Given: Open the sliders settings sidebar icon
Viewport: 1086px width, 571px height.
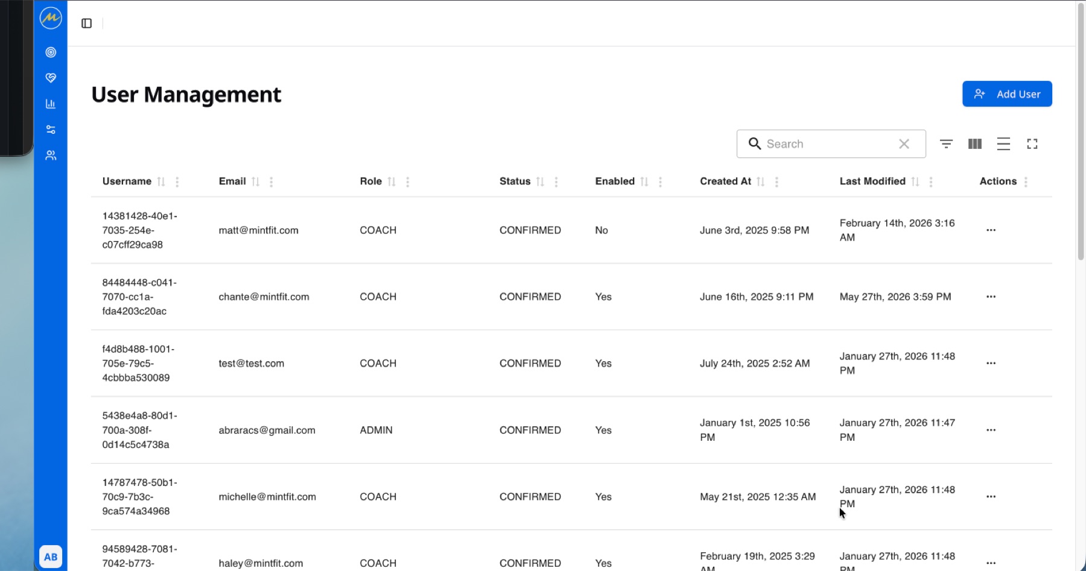Looking at the screenshot, I should 51,130.
